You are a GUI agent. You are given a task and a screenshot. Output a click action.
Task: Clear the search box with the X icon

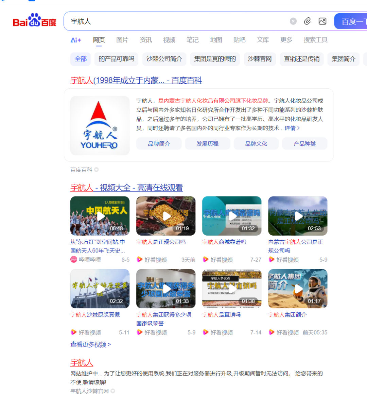pos(293,21)
